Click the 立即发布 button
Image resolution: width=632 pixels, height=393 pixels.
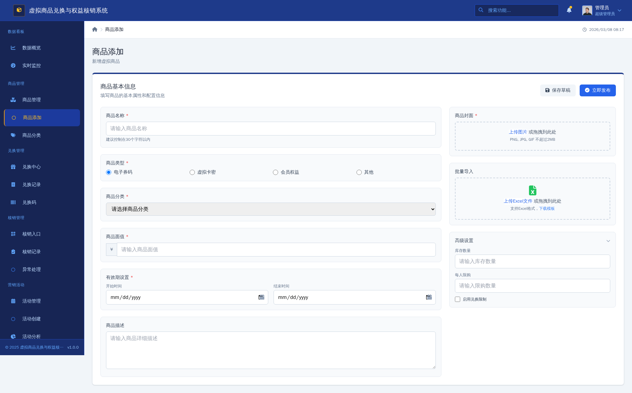click(x=597, y=90)
